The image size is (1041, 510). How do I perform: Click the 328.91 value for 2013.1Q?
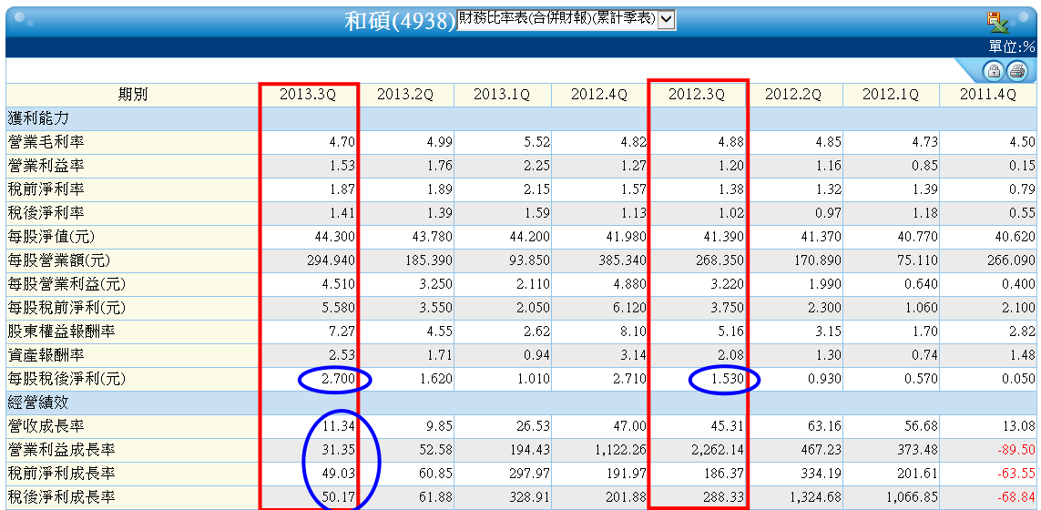(531, 498)
